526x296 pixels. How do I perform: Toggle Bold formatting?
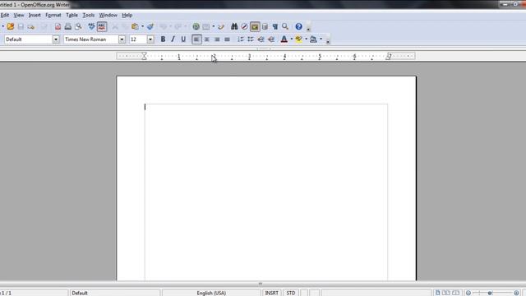163,39
